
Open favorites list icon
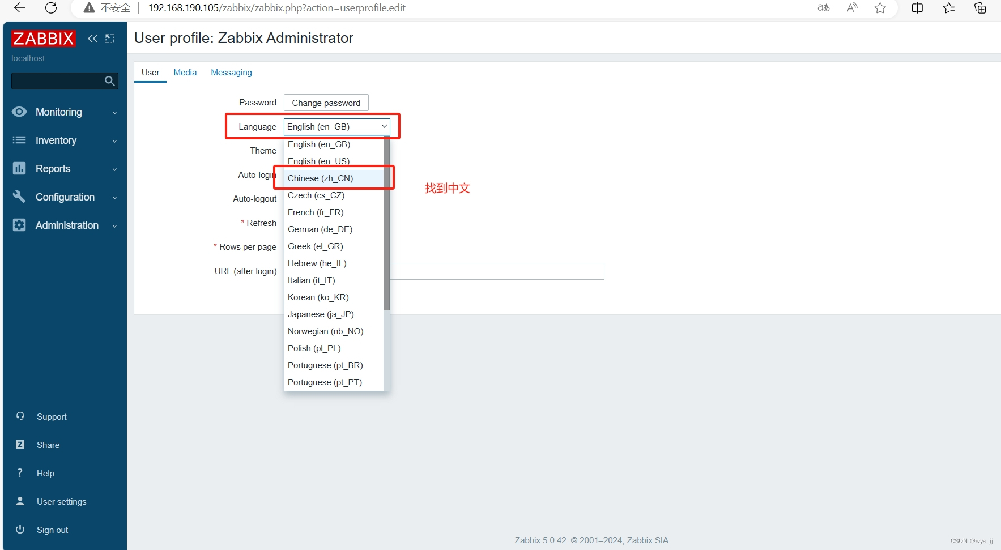click(949, 8)
